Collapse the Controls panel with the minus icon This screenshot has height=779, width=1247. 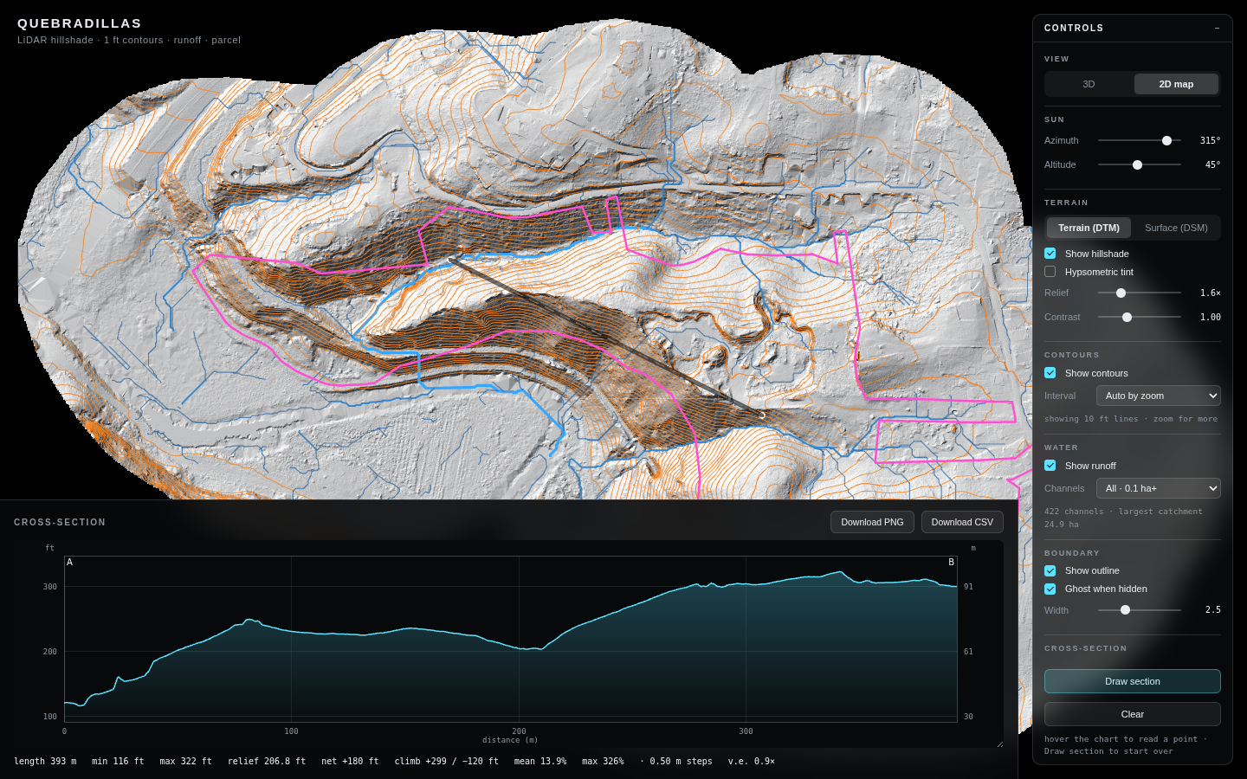tap(1217, 29)
